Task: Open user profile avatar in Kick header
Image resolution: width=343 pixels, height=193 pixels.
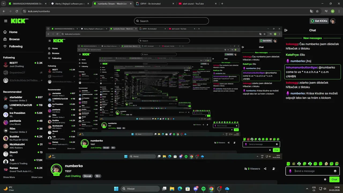Action: pyautogui.click(x=333, y=21)
